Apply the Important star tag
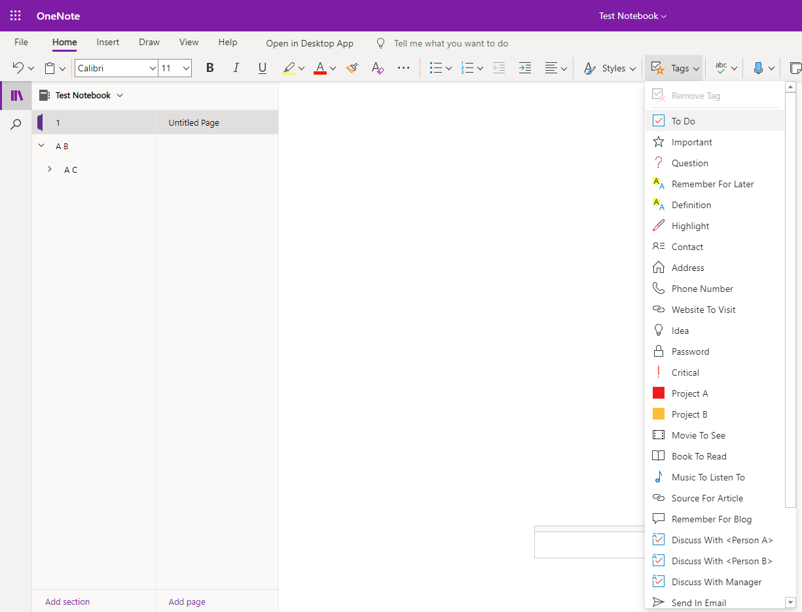Viewport: 802px width, 612px height. tap(715, 142)
